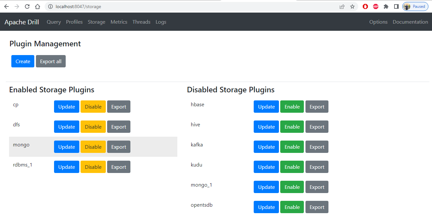This screenshot has width=432, height=218.
Task: Update the kudu plugin
Action: point(266,167)
